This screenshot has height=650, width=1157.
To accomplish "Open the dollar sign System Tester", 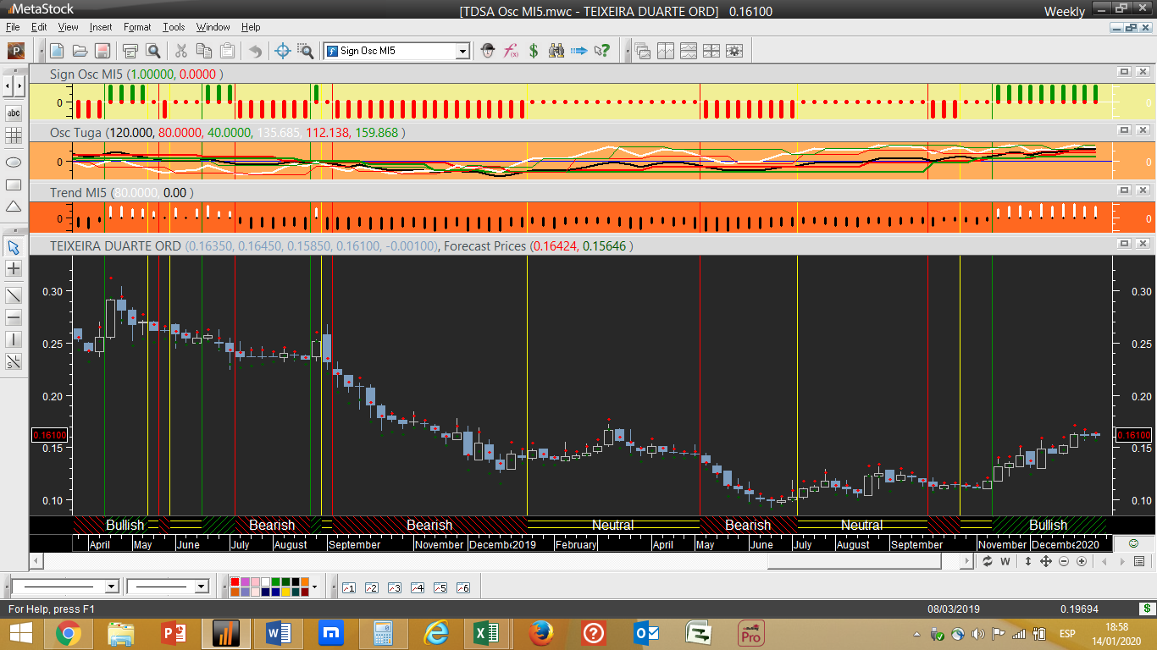I will 534,51.
